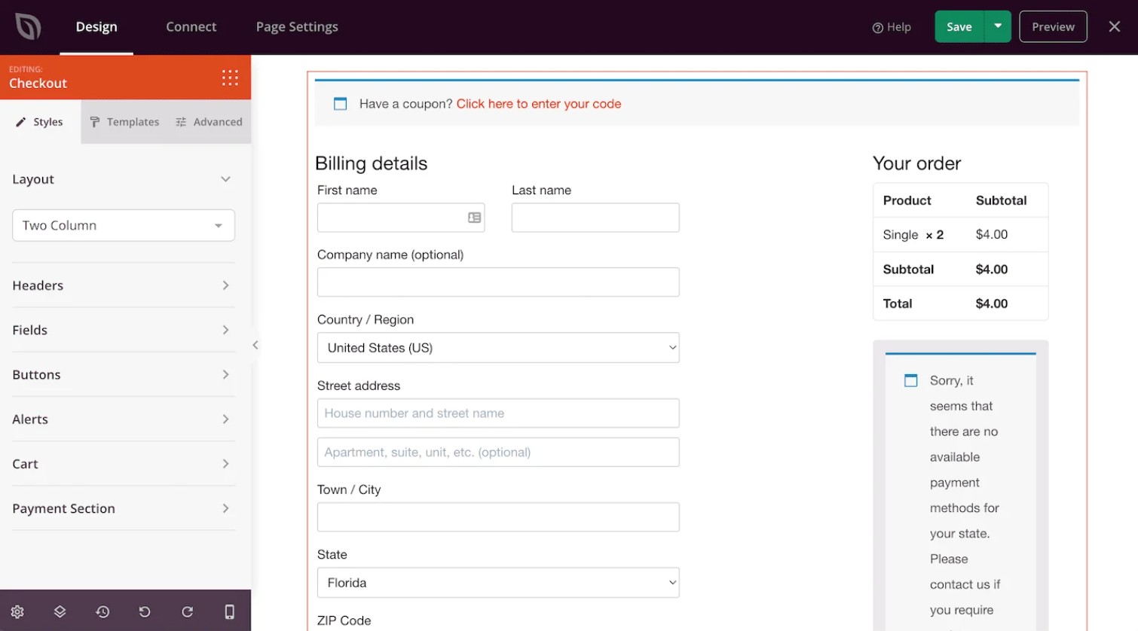
Task: Click the coupon code link
Action: tap(538, 103)
